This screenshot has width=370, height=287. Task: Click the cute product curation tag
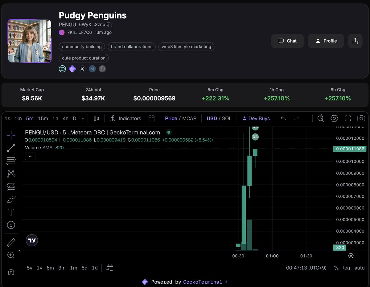pyautogui.click(x=84, y=58)
